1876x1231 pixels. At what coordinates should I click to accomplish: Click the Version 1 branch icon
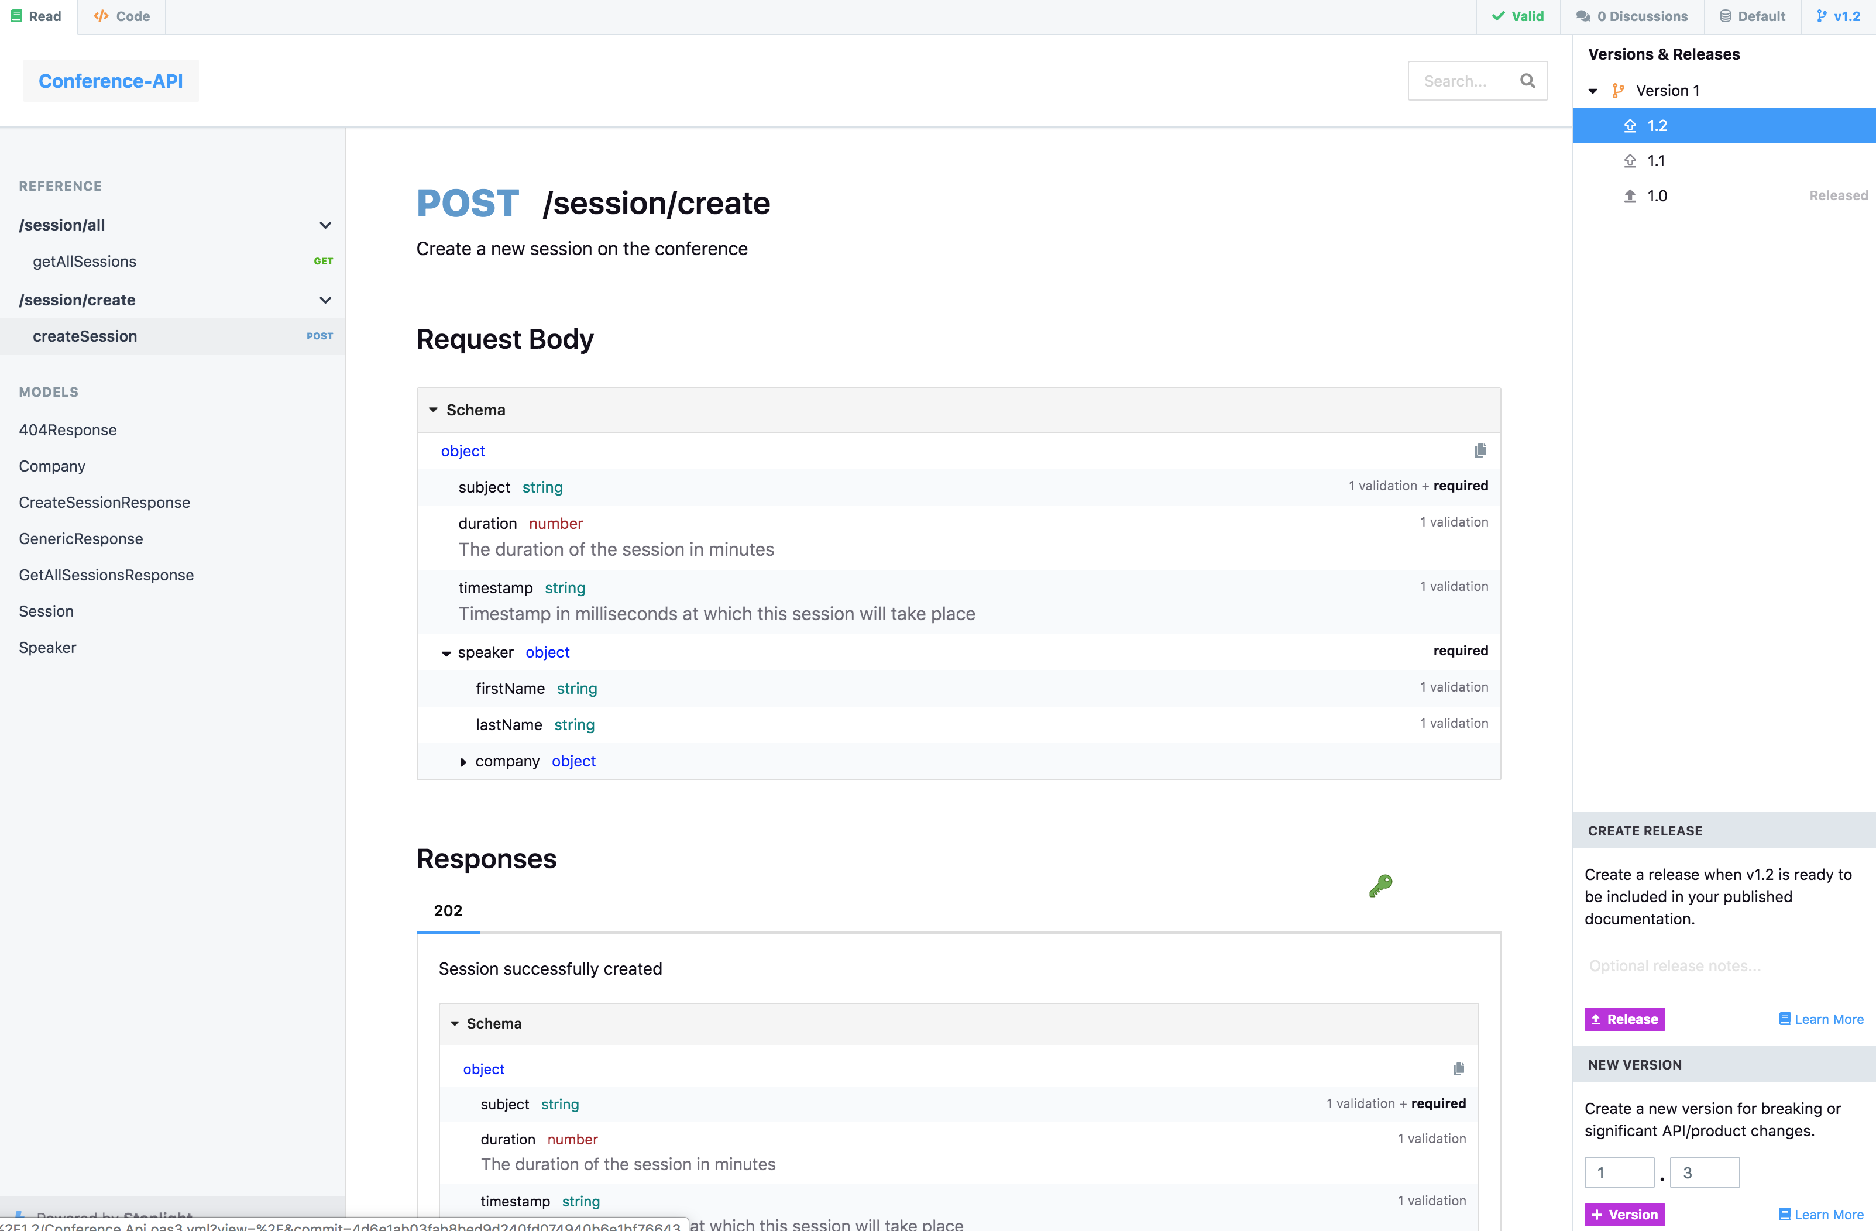coord(1619,91)
